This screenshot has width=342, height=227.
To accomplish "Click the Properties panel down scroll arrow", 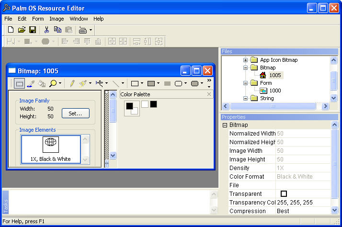I will pos(334,210).
